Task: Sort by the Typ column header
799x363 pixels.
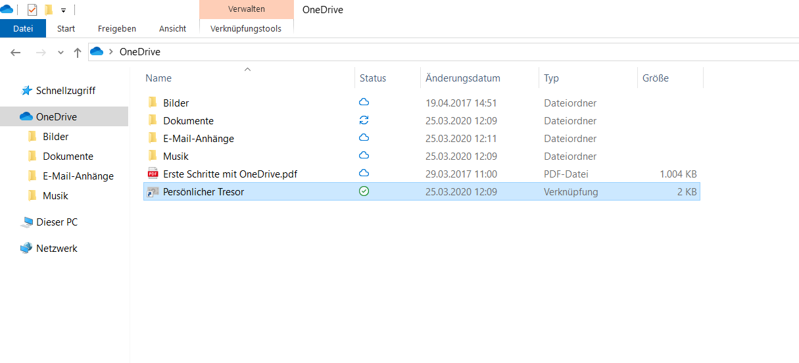Action: [551, 78]
